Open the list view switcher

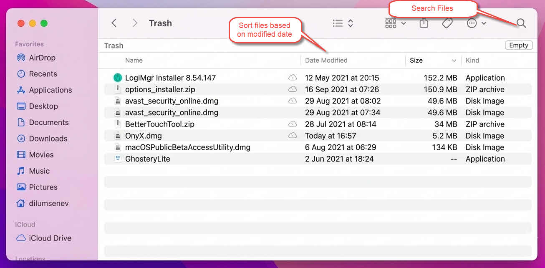click(x=343, y=23)
